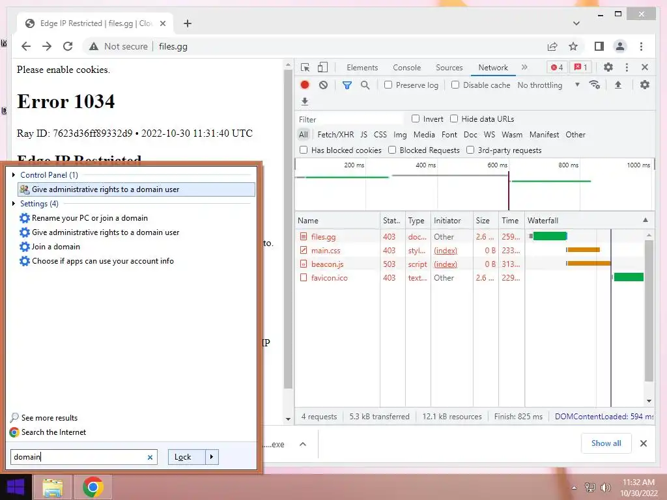Image resolution: width=667 pixels, height=500 pixels.
Task: Bookmark this page with star icon
Action: [573, 46]
